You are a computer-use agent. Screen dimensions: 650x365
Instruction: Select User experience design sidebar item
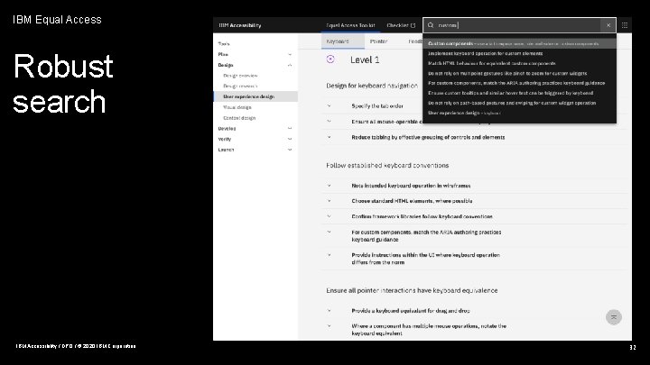(x=255, y=96)
